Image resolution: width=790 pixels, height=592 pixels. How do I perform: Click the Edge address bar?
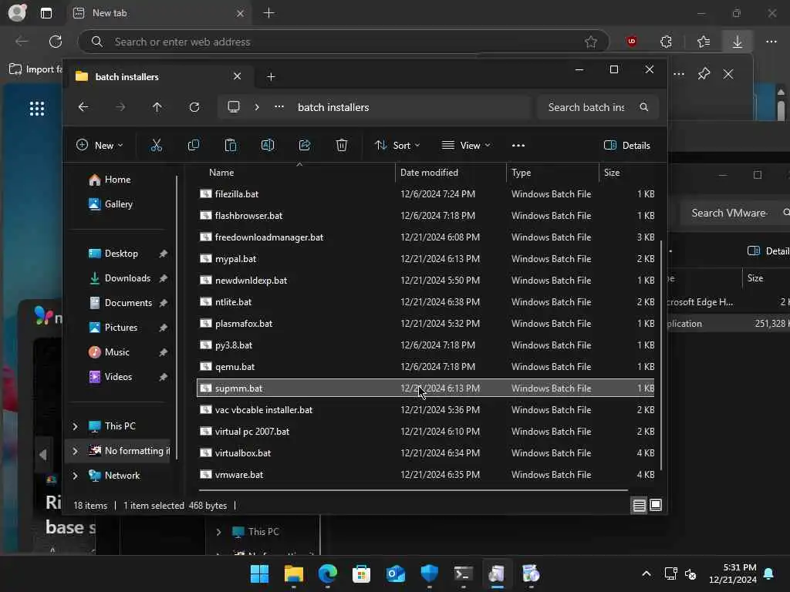[x=343, y=42]
